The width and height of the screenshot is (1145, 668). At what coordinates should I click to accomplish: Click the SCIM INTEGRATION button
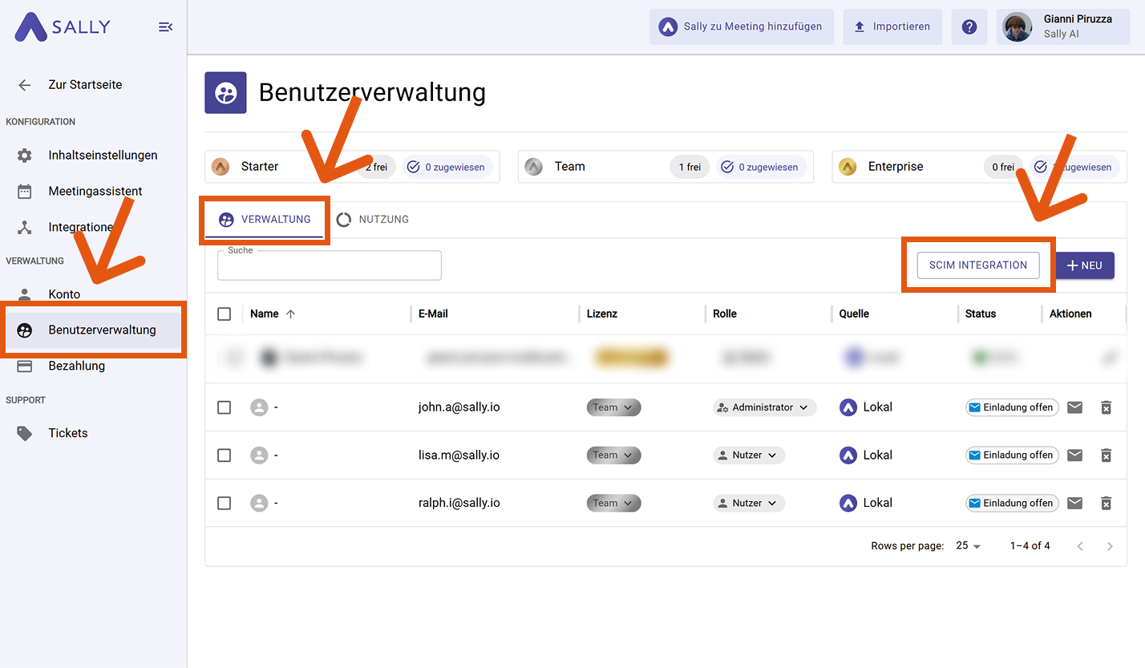pos(977,265)
